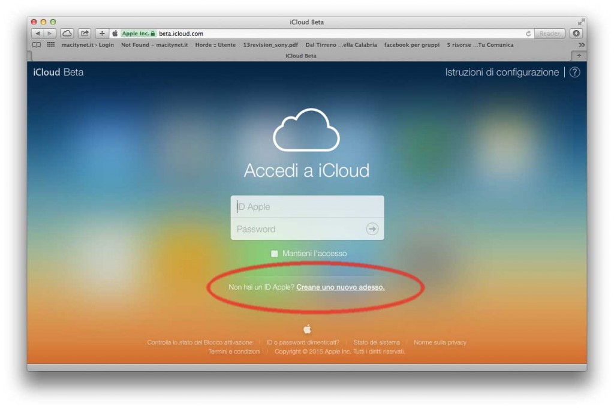
Task: Open the Downloads icon in toolbar
Action: pos(576,34)
